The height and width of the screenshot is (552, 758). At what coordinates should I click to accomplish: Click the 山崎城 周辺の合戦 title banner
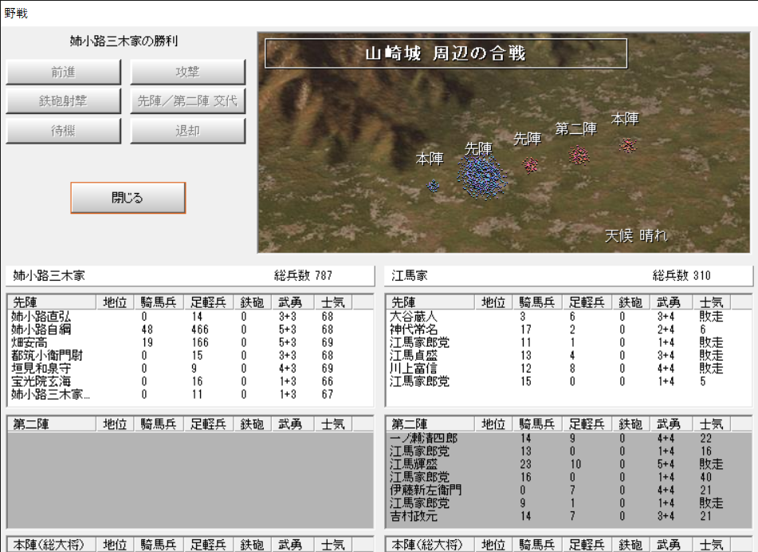446,53
